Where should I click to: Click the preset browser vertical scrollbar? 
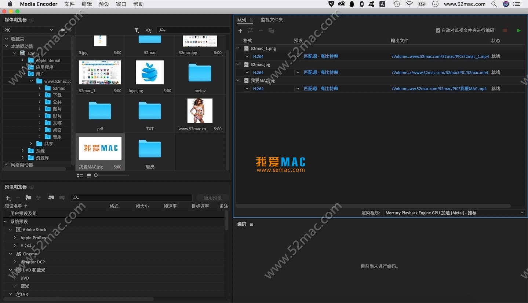point(226,220)
